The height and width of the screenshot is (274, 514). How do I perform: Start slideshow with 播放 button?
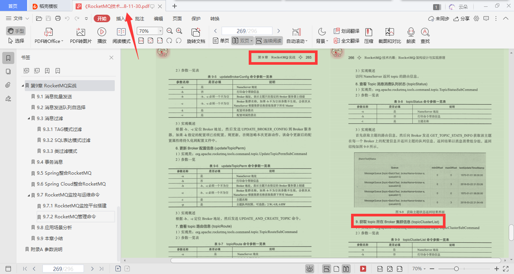[102, 36]
